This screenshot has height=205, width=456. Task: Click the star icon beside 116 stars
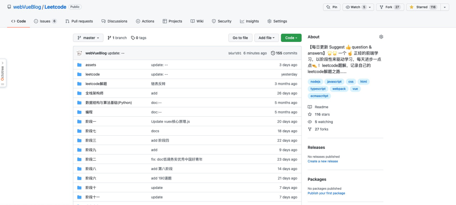tap(310, 115)
